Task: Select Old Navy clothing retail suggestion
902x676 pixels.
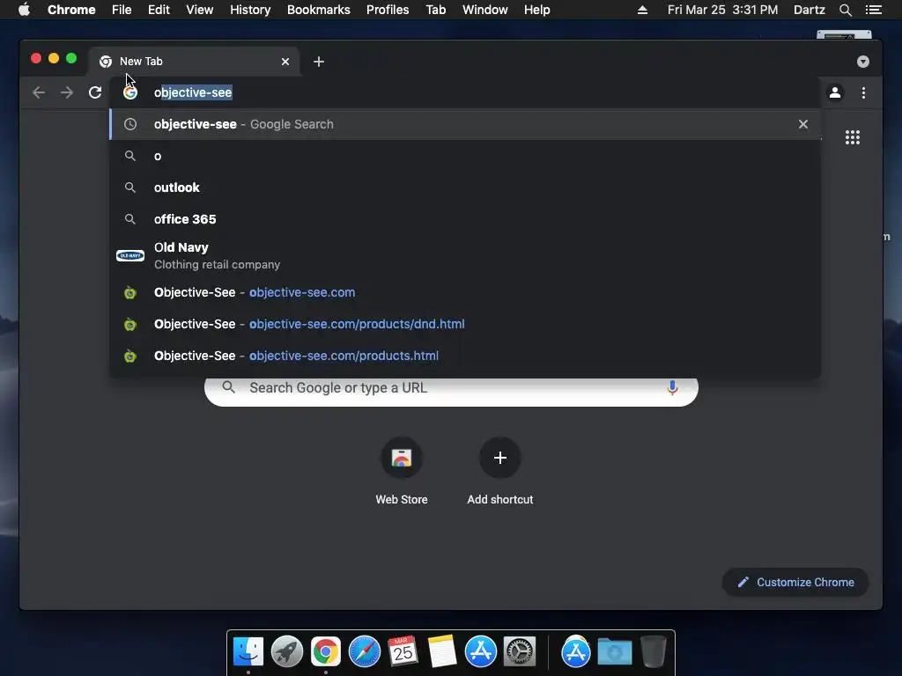Action: tap(465, 256)
